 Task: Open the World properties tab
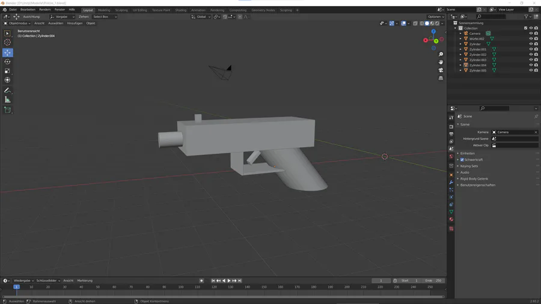(x=451, y=156)
